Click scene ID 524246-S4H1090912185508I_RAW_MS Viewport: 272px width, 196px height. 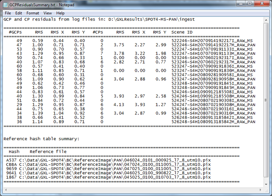212,92
